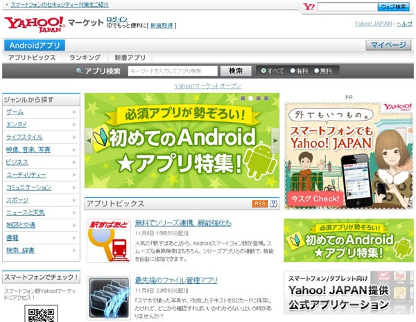416x322 pixels.
Task: Open the 新着アプリ tab
Action: (130, 58)
